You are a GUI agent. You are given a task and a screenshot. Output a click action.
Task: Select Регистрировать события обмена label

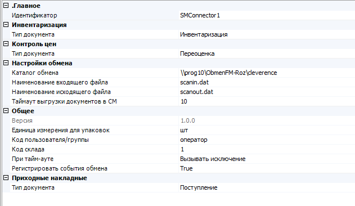[x=60, y=168]
